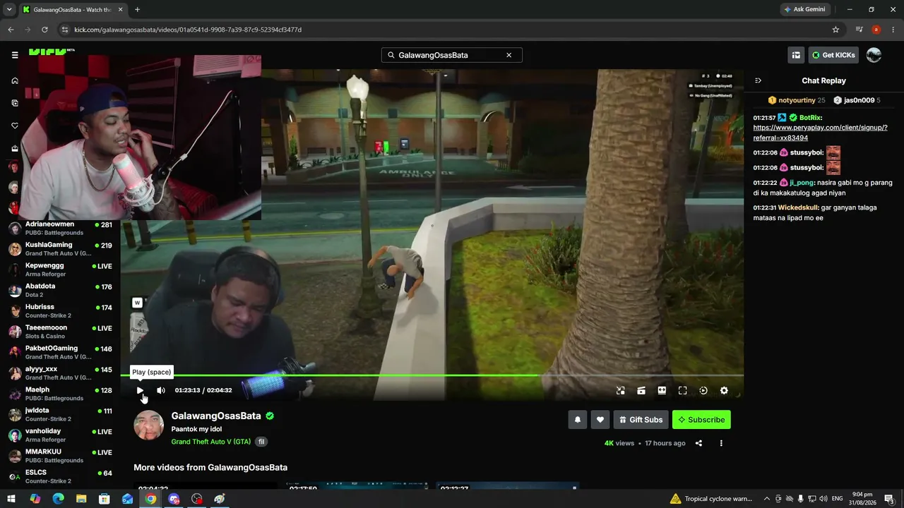This screenshot has height=508, width=904.
Task: Click the Gift Subs button
Action: 641,420
